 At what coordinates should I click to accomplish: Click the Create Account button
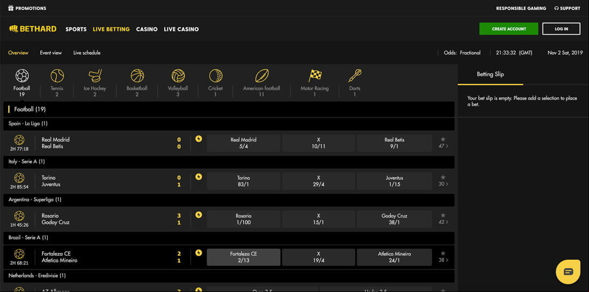509,29
